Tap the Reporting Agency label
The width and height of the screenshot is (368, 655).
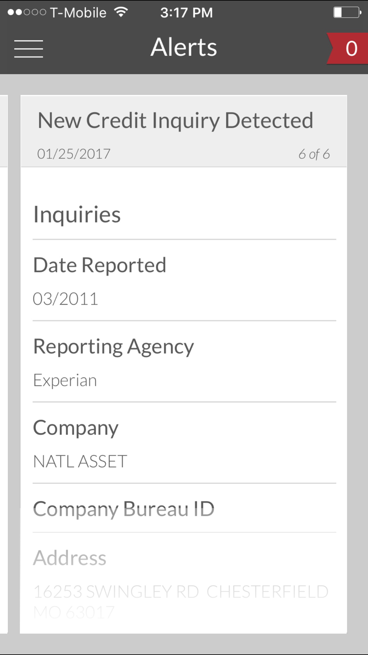coord(113,347)
